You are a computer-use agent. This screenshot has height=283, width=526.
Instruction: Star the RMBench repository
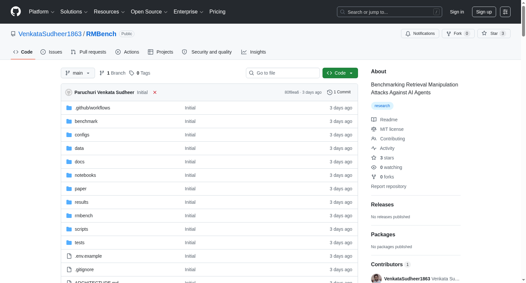point(494,34)
